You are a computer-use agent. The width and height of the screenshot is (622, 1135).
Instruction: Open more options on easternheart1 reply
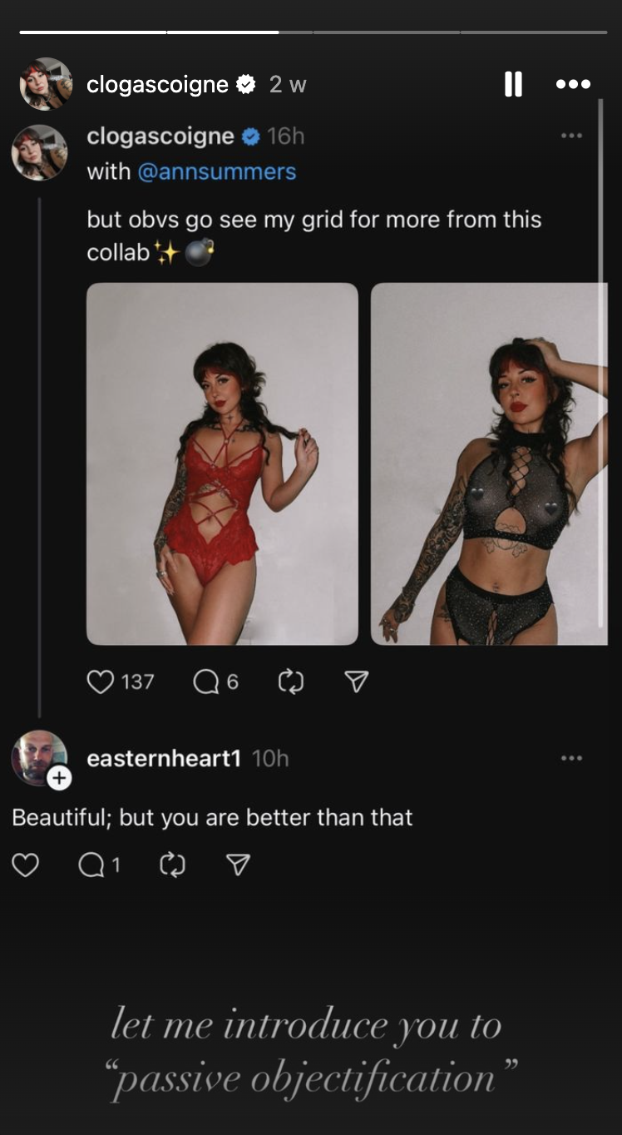(571, 758)
